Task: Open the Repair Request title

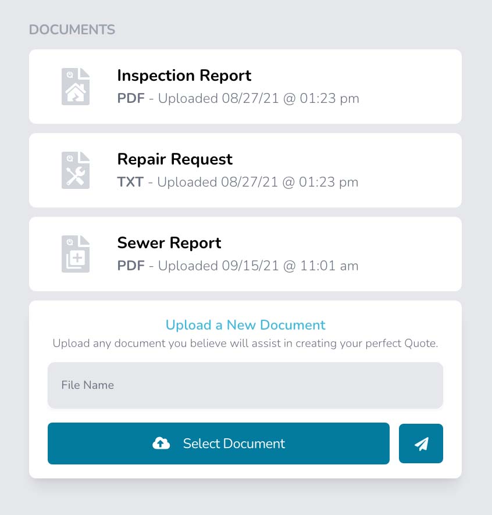Action: (x=175, y=159)
